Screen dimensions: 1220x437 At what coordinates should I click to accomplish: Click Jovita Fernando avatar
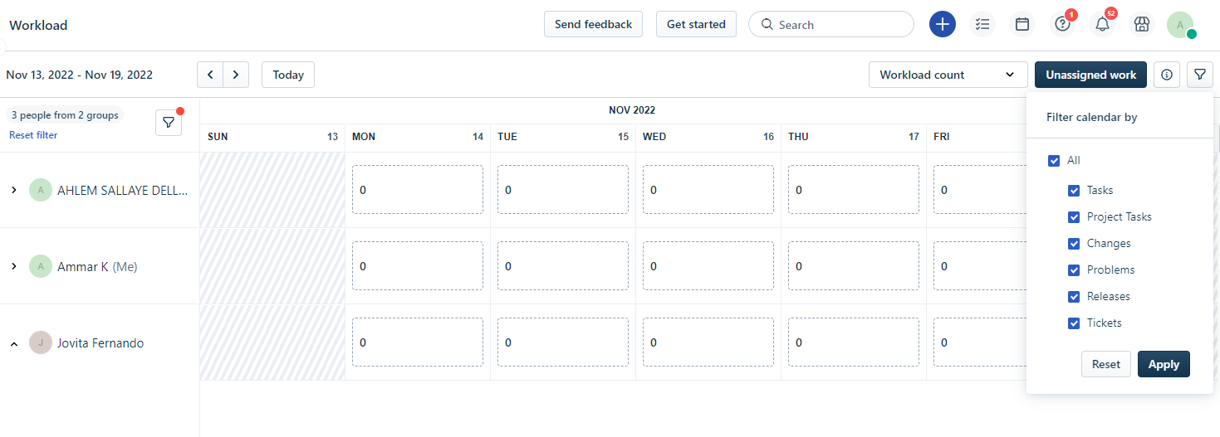pos(41,342)
